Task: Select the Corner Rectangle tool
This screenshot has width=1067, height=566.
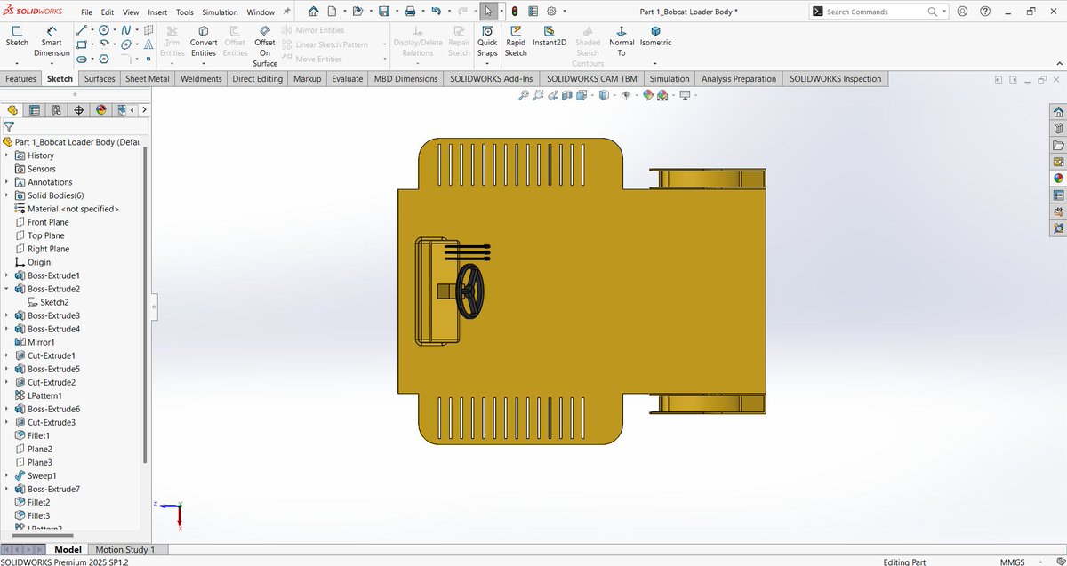Action: pyautogui.click(x=82, y=44)
